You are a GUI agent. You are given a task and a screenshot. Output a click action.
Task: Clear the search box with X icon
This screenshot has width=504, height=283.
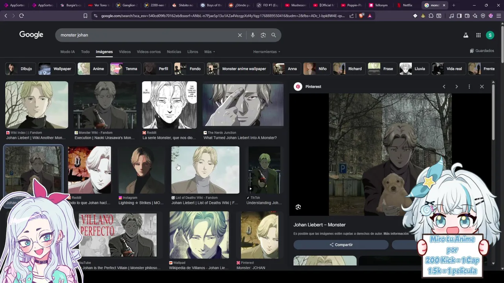pyautogui.click(x=240, y=35)
